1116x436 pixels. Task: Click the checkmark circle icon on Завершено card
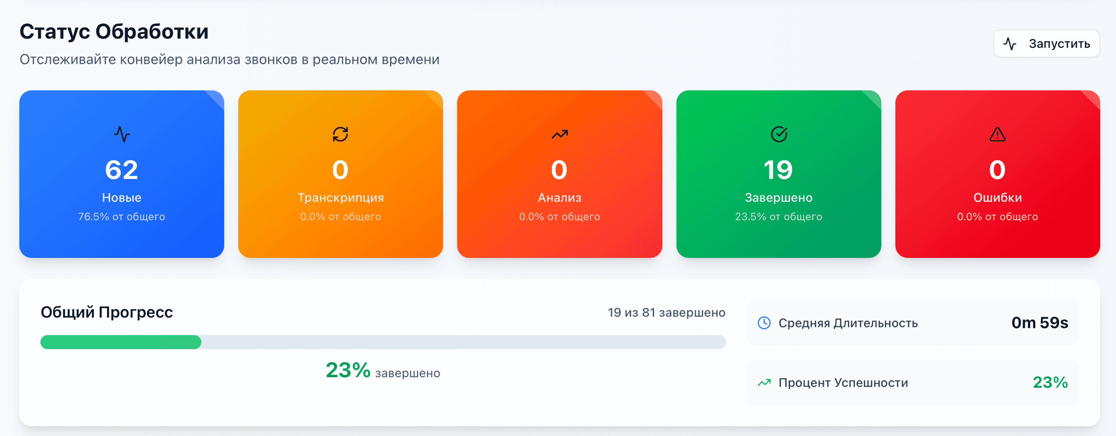[x=779, y=134]
